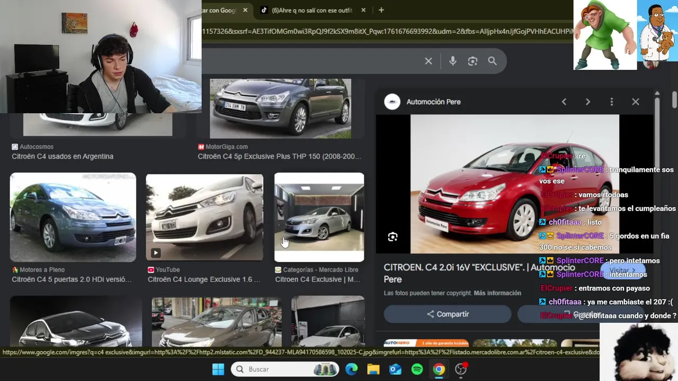Image resolution: width=678 pixels, height=381 pixels.
Task: Open Autocosmos Citroën C4 usados link
Action: point(63,157)
